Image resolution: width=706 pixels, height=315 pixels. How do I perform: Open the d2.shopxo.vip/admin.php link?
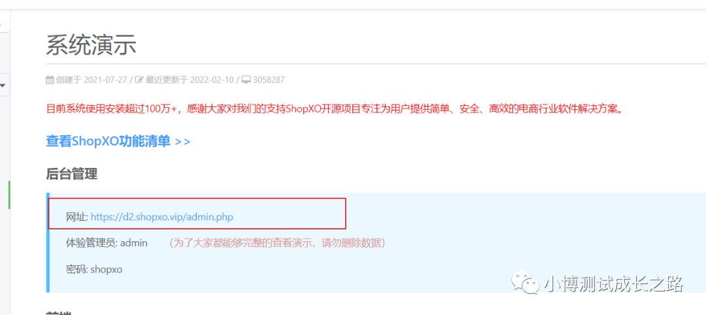[162, 217]
